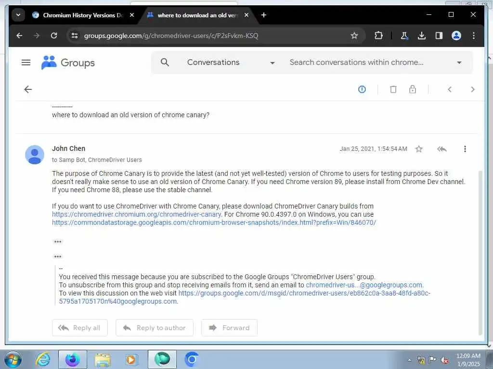The height and width of the screenshot is (369, 493).
Task: Close the 'where to download' tab
Action: click(x=246, y=15)
